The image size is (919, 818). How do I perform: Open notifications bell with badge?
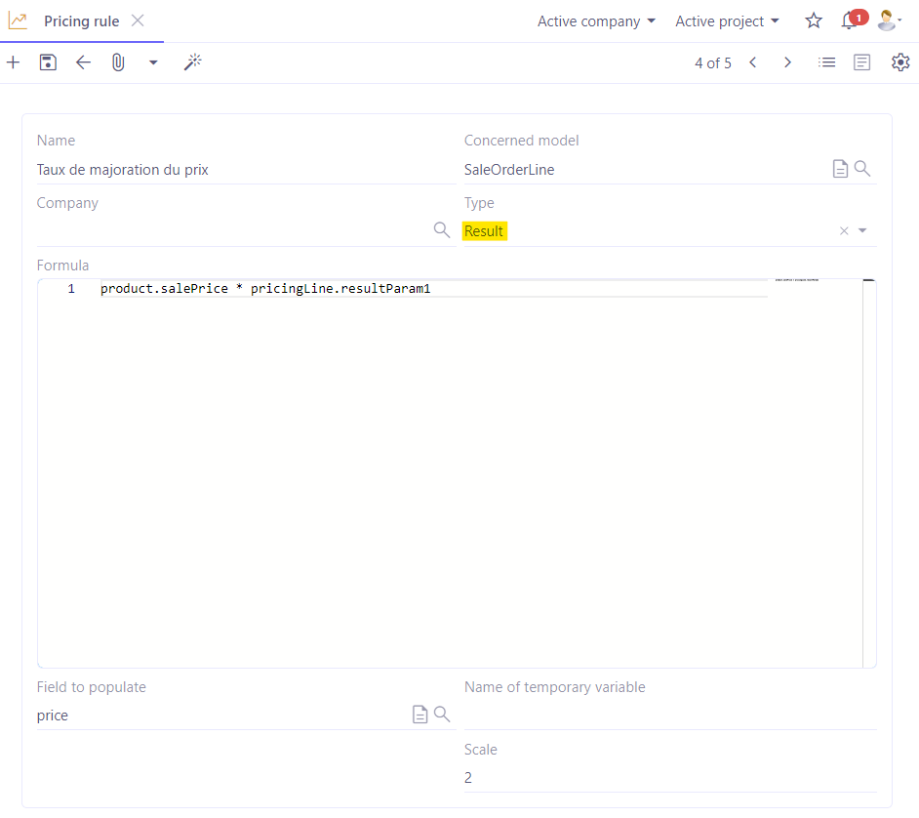click(853, 20)
